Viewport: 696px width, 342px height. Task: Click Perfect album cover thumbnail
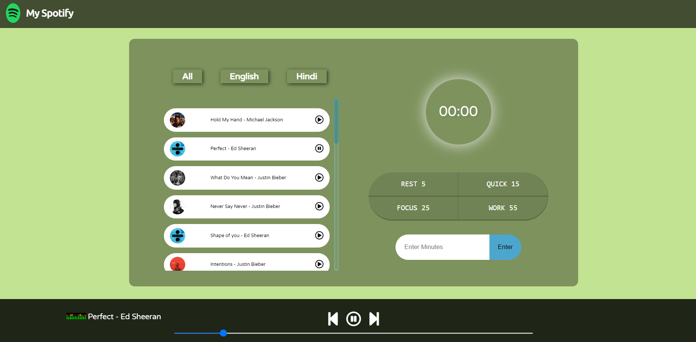tap(177, 149)
